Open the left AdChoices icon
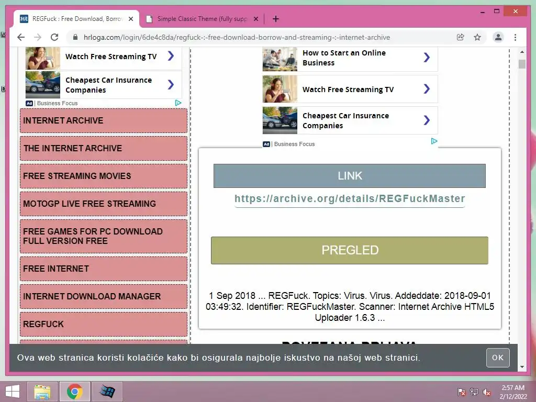This screenshot has height=402, width=536. point(178,103)
